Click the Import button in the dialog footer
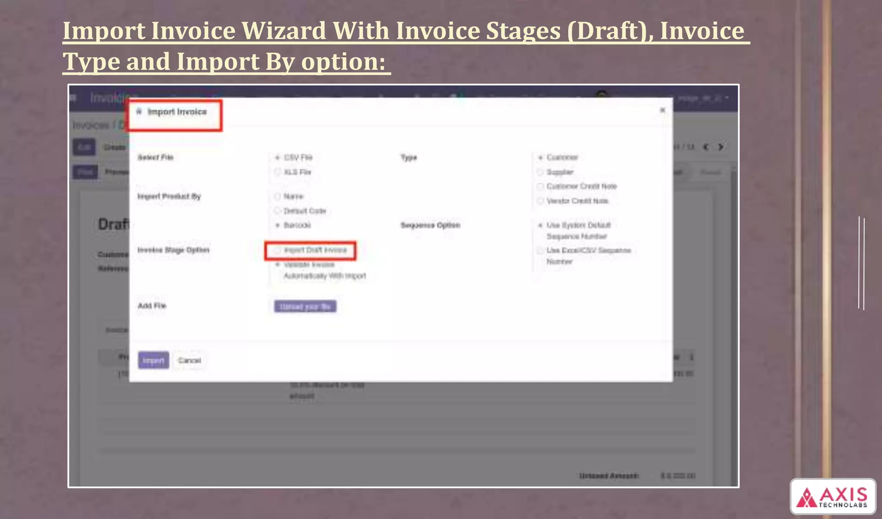The width and height of the screenshot is (882, 519). point(153,361)
